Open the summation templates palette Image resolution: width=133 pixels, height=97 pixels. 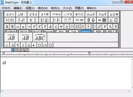45,20
